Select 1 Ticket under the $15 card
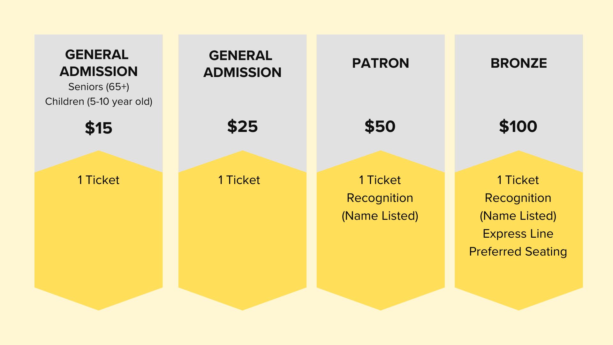This screenshot has width=613, height=345. [x=98, y=180]
